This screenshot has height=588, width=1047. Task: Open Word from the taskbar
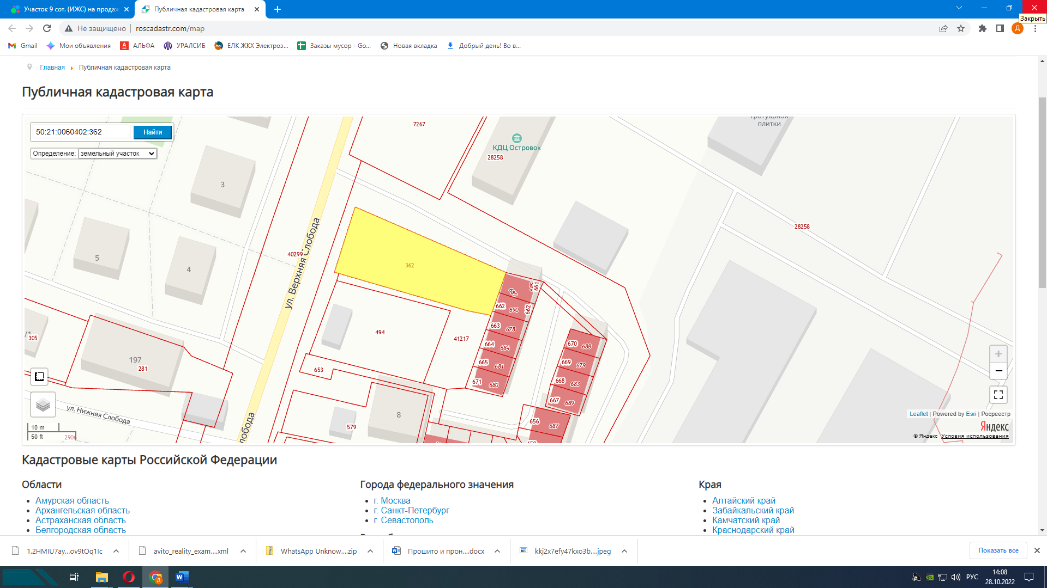click(x=182, y=577)
